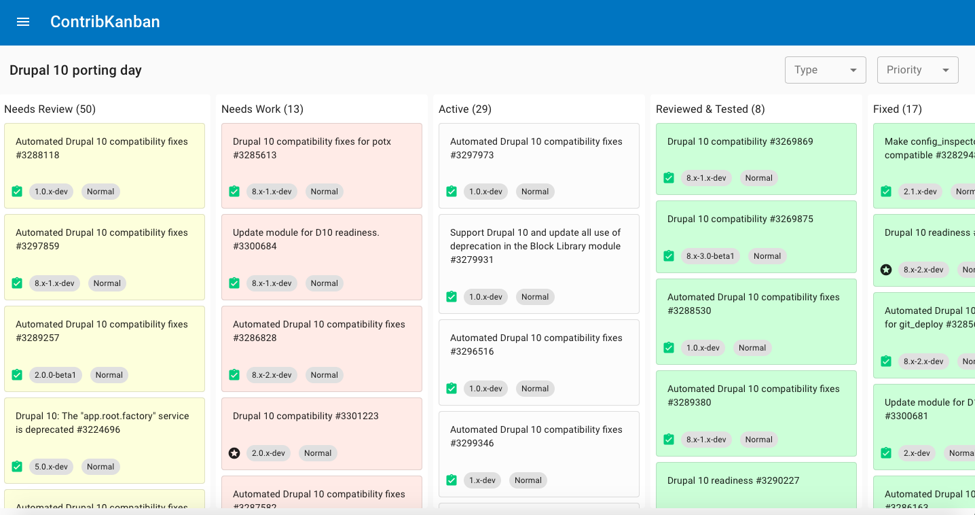Click the Normal priority chip on #3296516
This screenshot has height=515, width=975.
coord(535,389)
